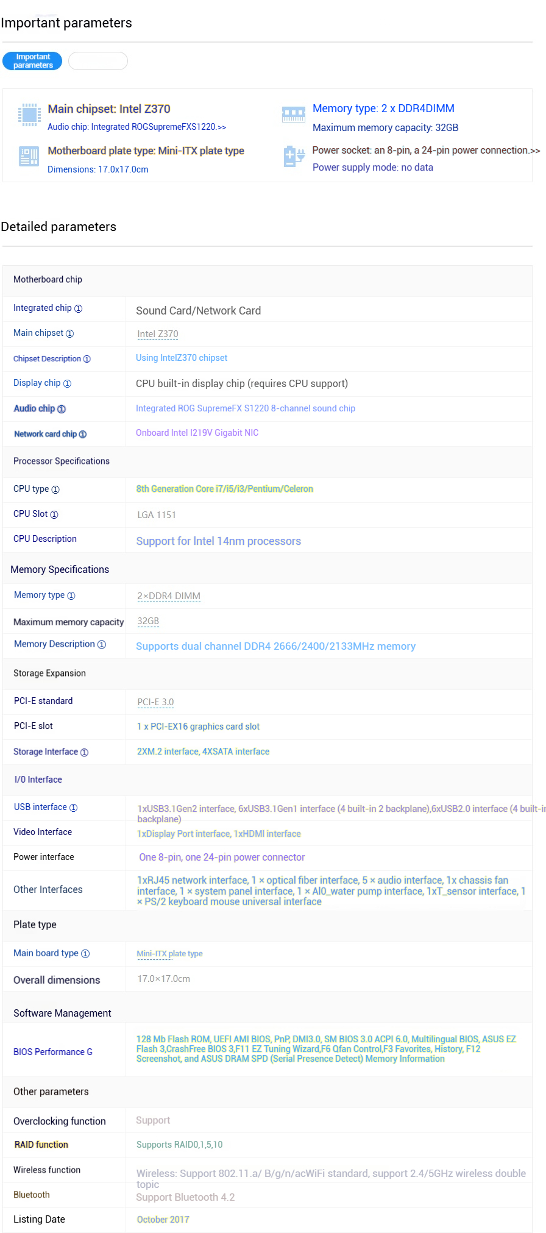This screenshot has height=1233, width=546.
Task: Show info for Network card chip
Action: pyautogui.click(x=83, y=435)
